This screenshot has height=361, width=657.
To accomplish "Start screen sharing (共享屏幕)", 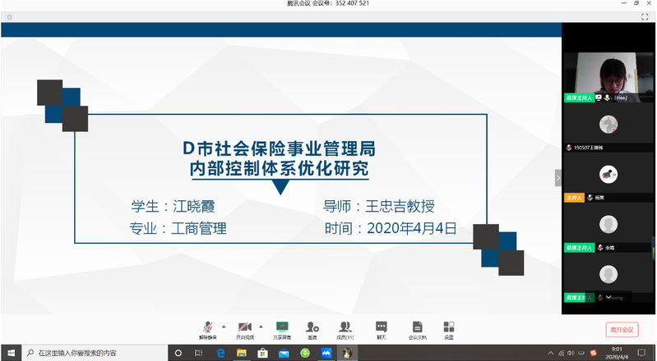I will click(282, 328).
